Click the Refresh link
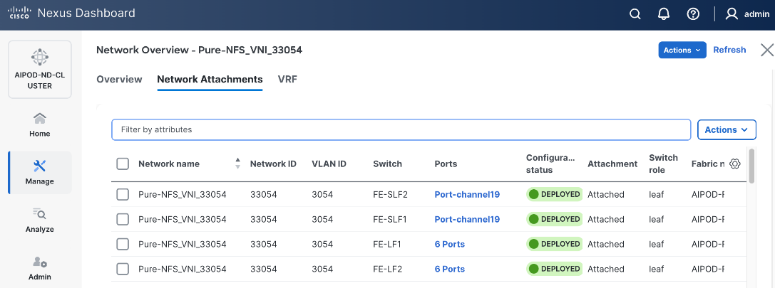 pos(729,50)
